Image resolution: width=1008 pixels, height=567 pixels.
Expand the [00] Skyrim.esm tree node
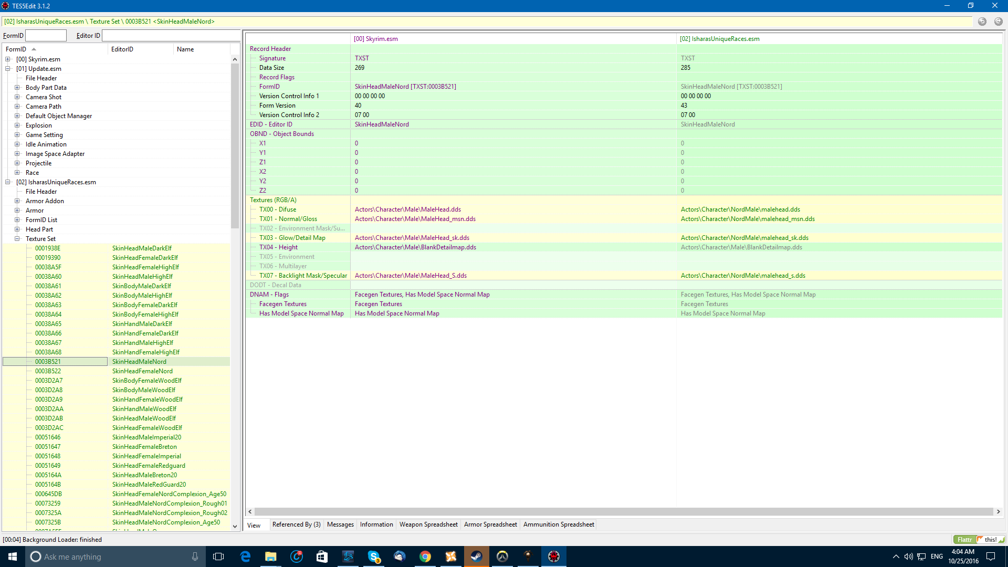click(x=8, y=59)
